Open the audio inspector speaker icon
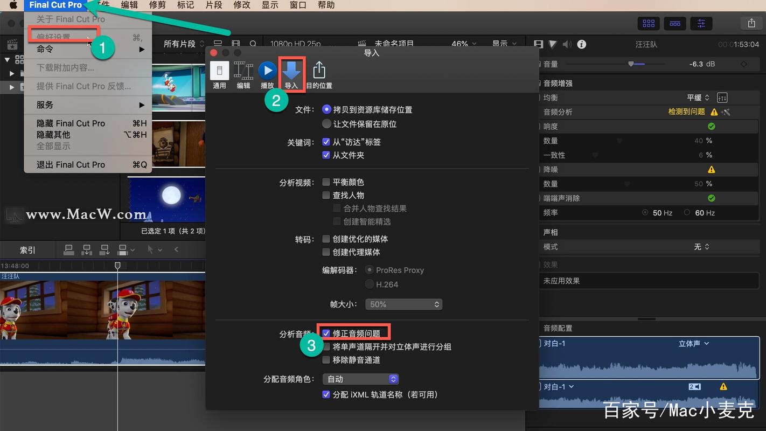This screenshot has width=766, height=431. [567, 44]
